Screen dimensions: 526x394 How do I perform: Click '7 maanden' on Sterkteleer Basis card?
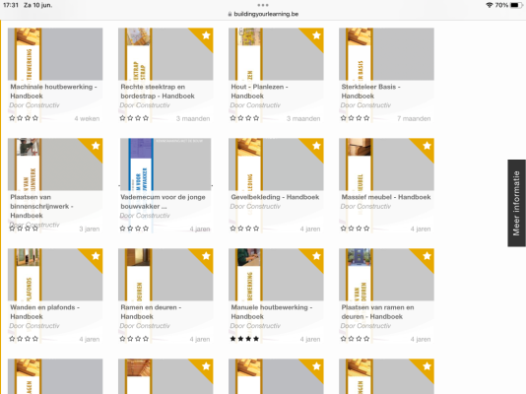tap(414, 119)
